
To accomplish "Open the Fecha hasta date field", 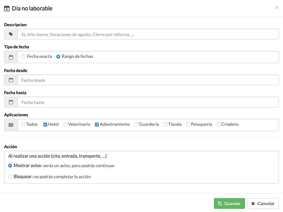I will tap(148, 102).
